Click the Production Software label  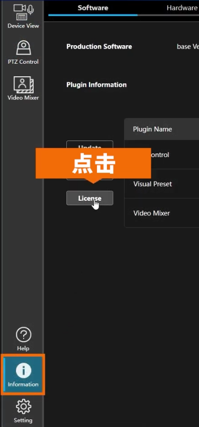tap(99, 47)
